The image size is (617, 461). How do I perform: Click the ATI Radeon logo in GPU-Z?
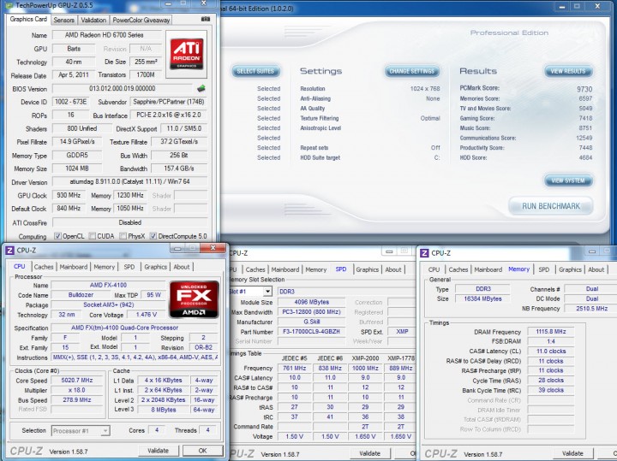tap(186, 54)
